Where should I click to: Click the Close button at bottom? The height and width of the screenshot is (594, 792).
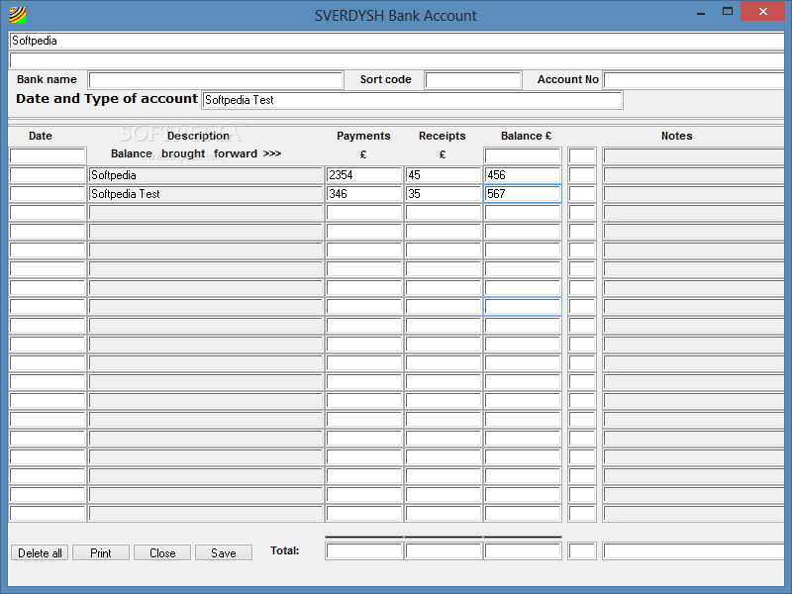(x=162, y=553)
